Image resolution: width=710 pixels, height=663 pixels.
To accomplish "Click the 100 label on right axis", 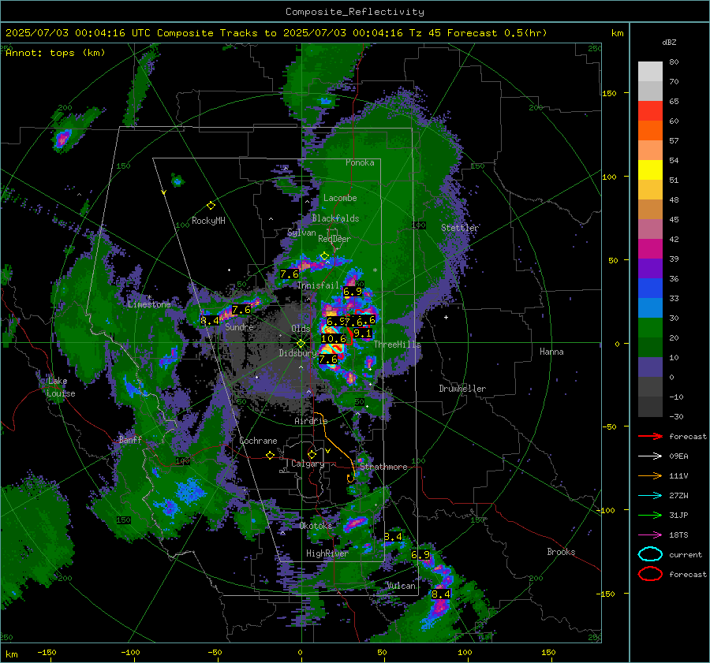I will (609, 177).
